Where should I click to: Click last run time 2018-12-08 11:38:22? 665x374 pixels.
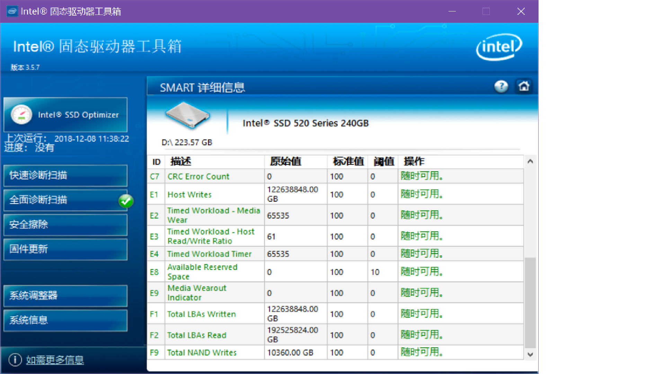coord(91,139)
